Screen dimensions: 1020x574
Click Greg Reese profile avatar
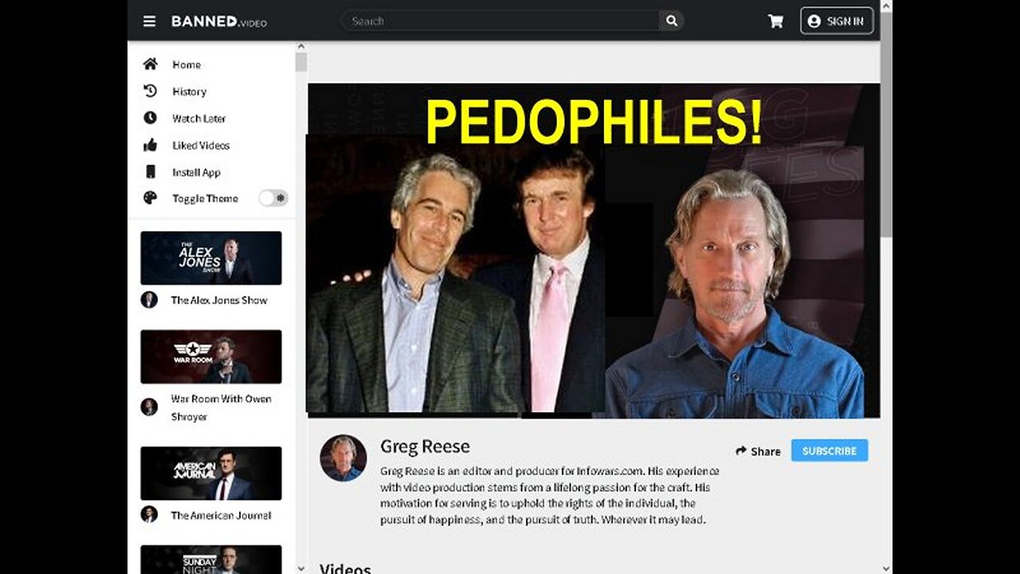pyautogui.click(x=343, y=458)
